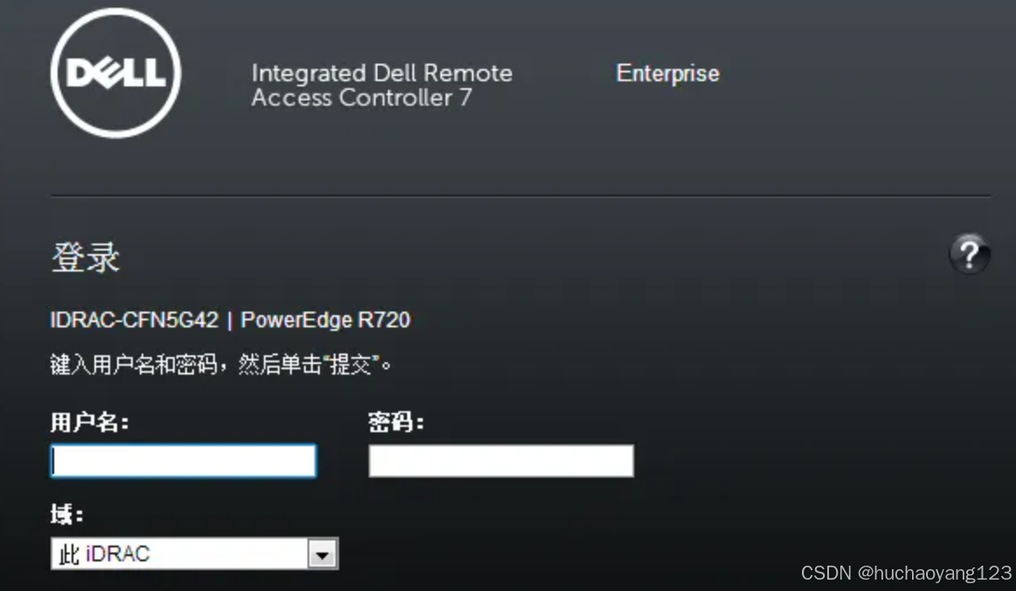Click the 密码: field label
Screen dimensions: 1016x591
point(395,423)
